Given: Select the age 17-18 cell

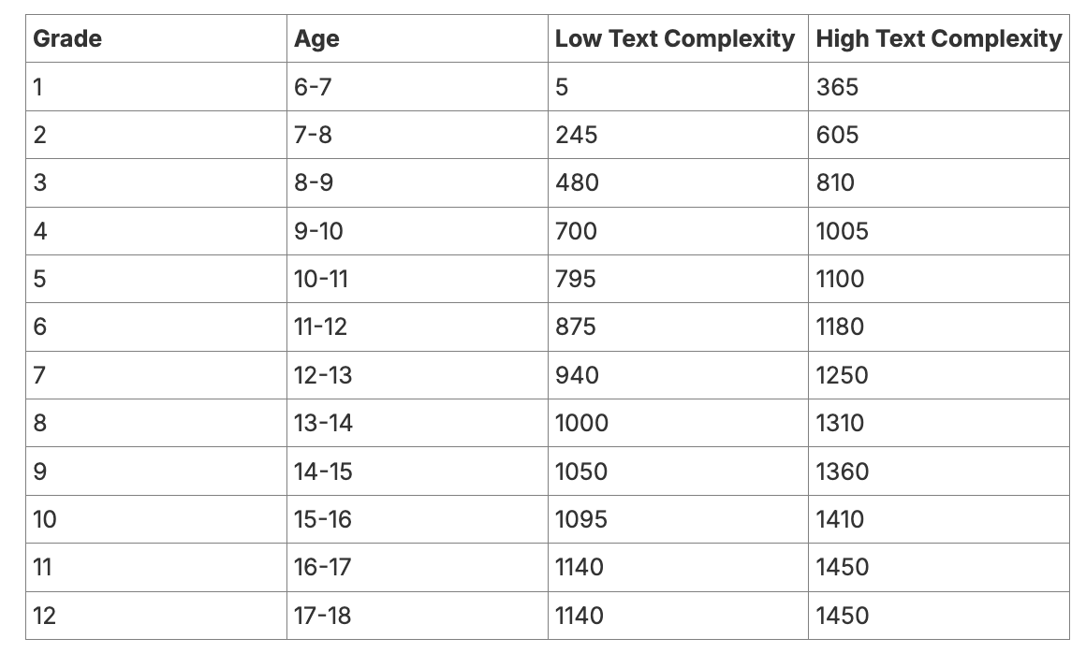Looking at the screenshot, I should (x=417, y=615).
